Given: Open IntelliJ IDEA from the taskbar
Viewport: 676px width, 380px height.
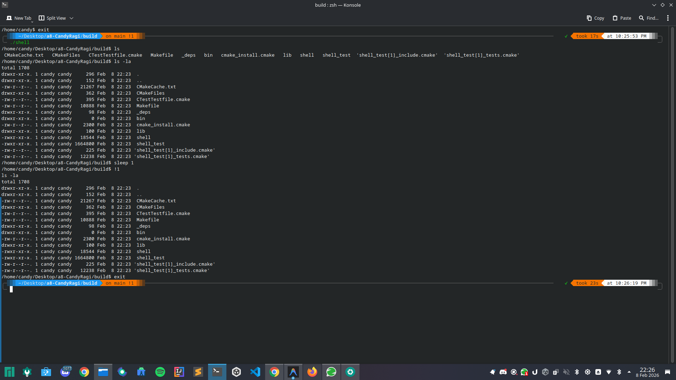Looking at the screenshot, I should coord(179,372).
